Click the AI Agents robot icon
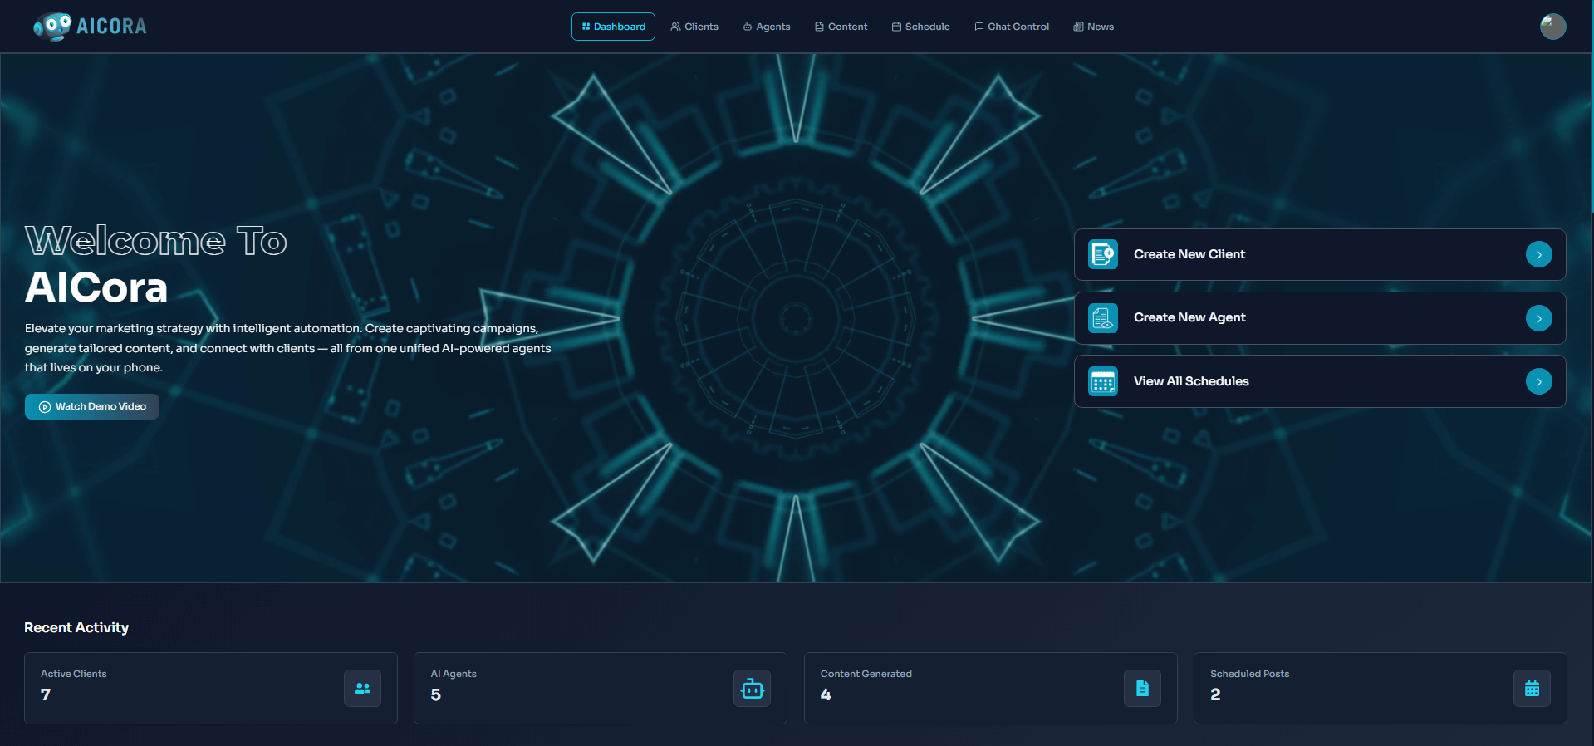The image size is (1594, 746). click(x=752, y=689)
